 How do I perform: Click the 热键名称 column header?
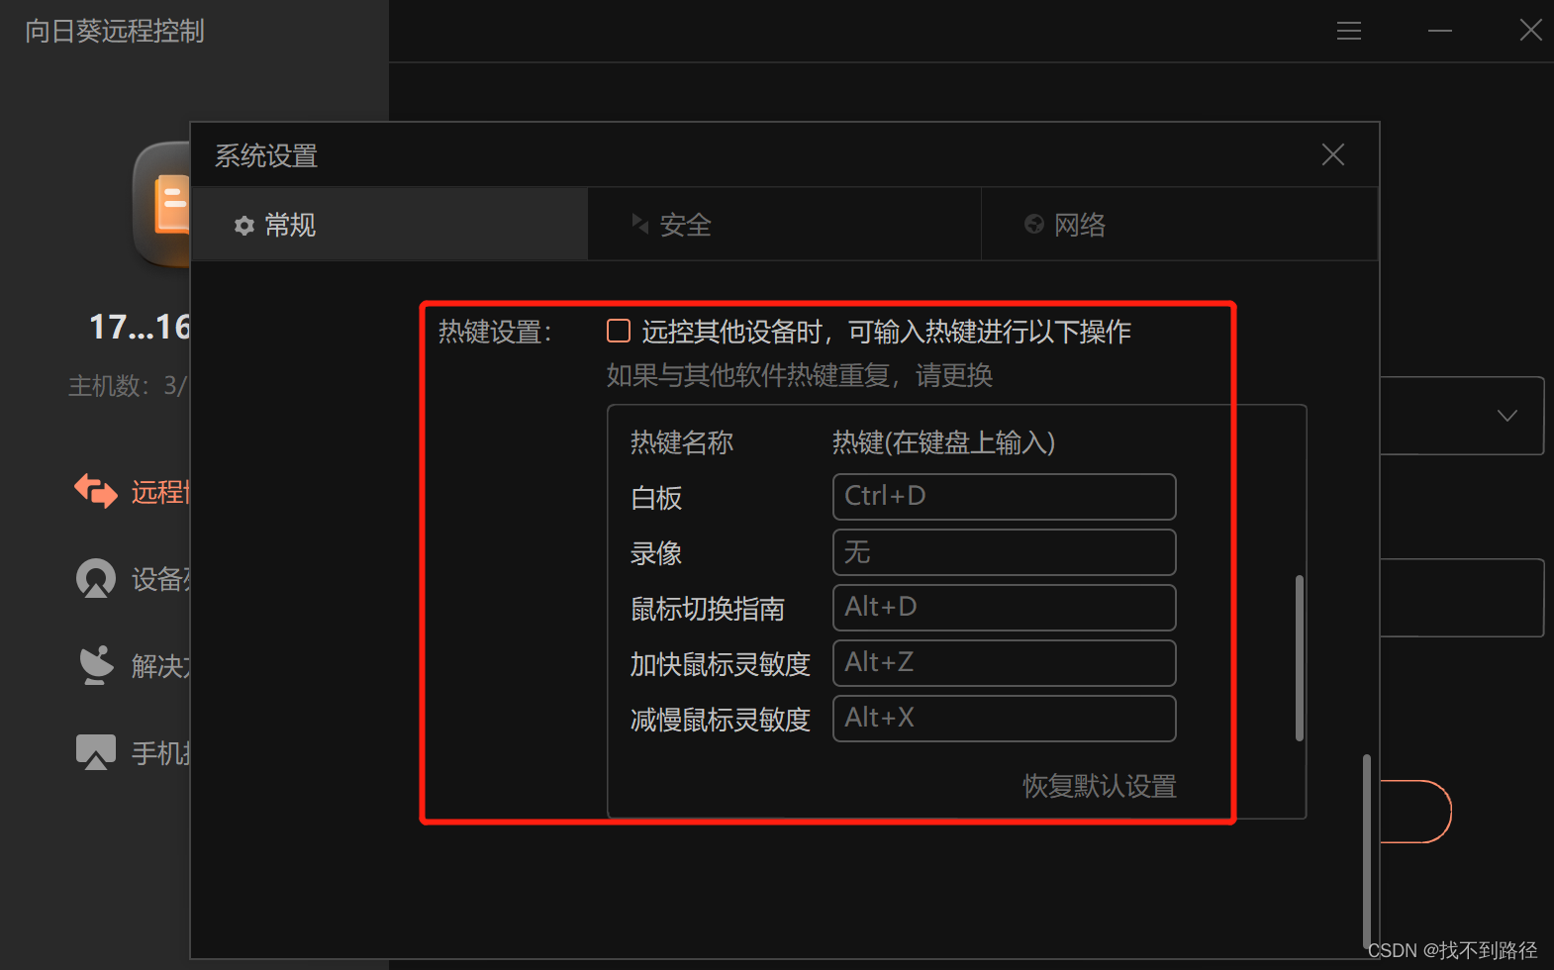pos(682,442)
